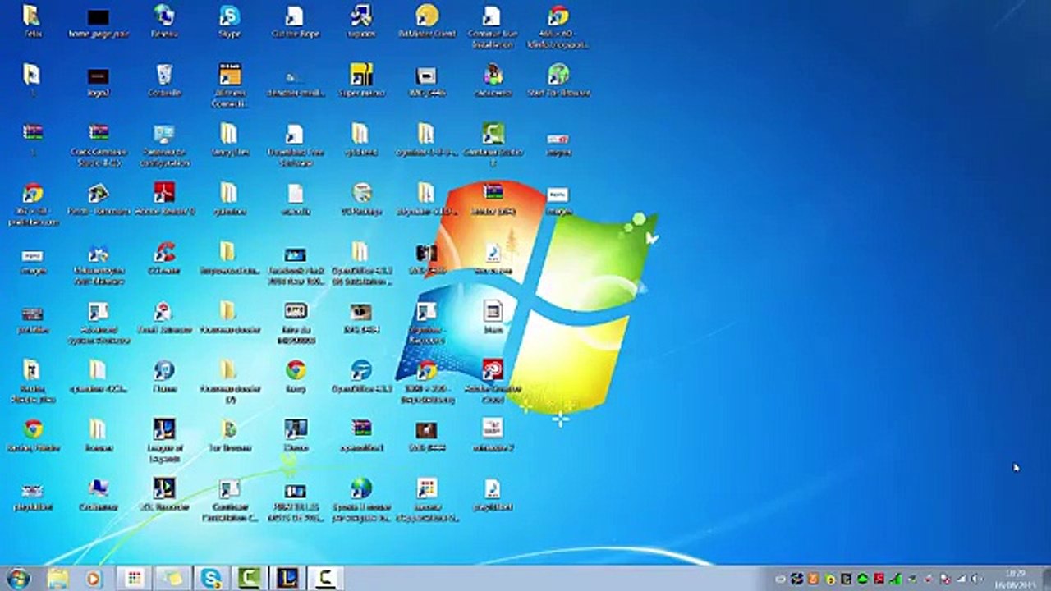The height and width of the screenshot is (591, 1051).
Task: Open Windows Explorer from the taskbar
Action: (x=57, y=578)
